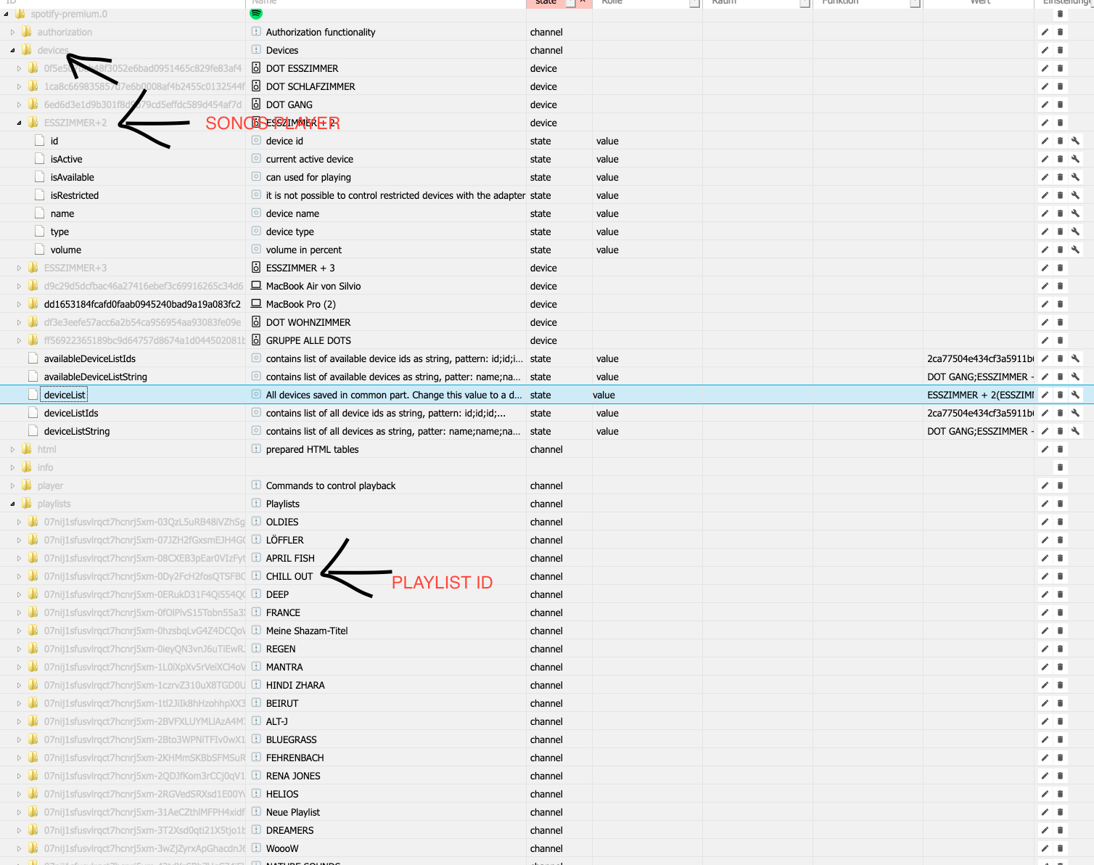This screenshot has height=865, width=1094.
Task: Collapse the spotify-premium.0 root node
Action: point(6,14)
